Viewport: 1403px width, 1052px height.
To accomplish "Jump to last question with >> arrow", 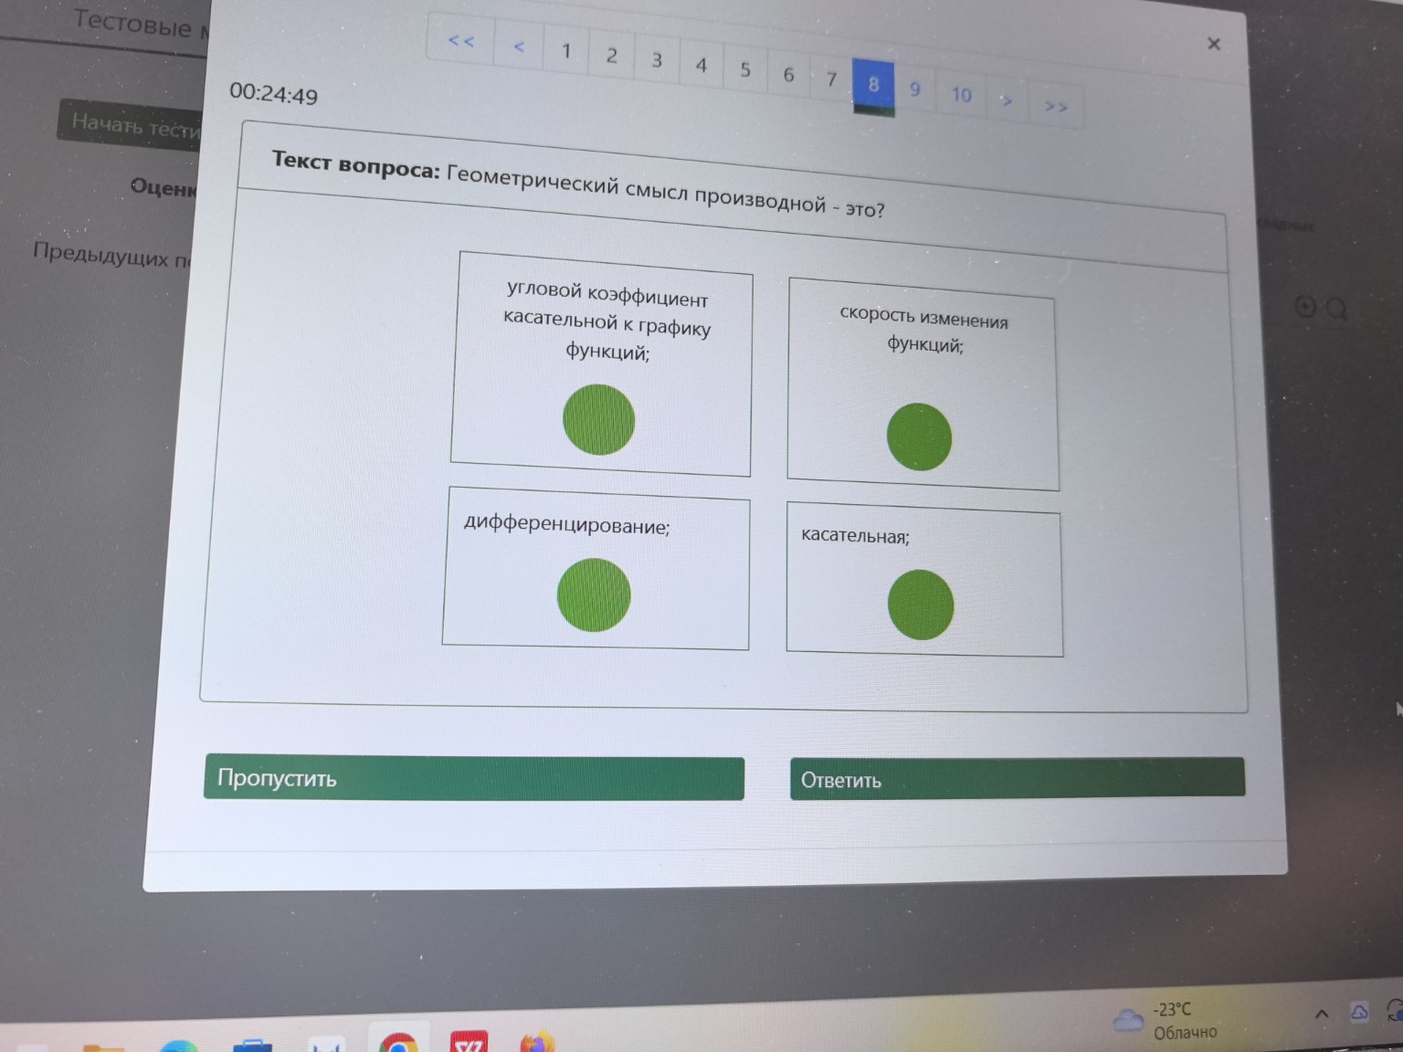I will [x=1056, y=107].
